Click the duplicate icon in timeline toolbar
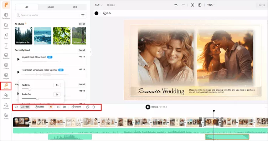268x141 pixels. 88,107
